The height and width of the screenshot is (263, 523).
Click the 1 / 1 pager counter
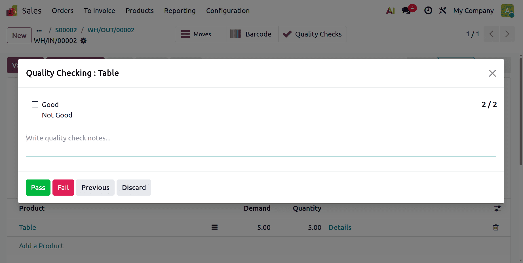point(473,34)
